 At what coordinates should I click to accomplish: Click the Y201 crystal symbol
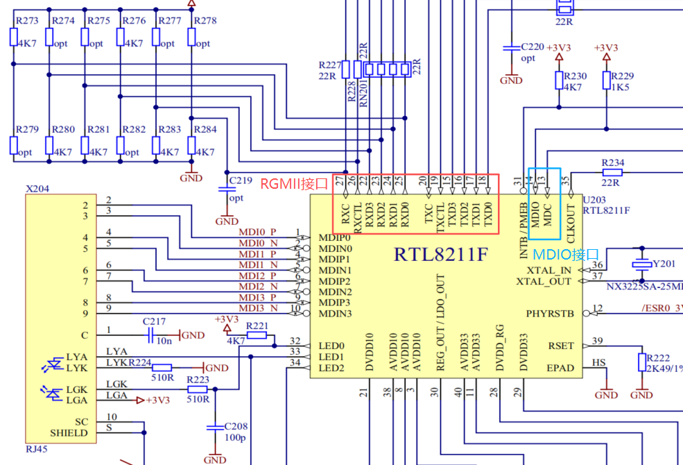(x=641, y=264)
